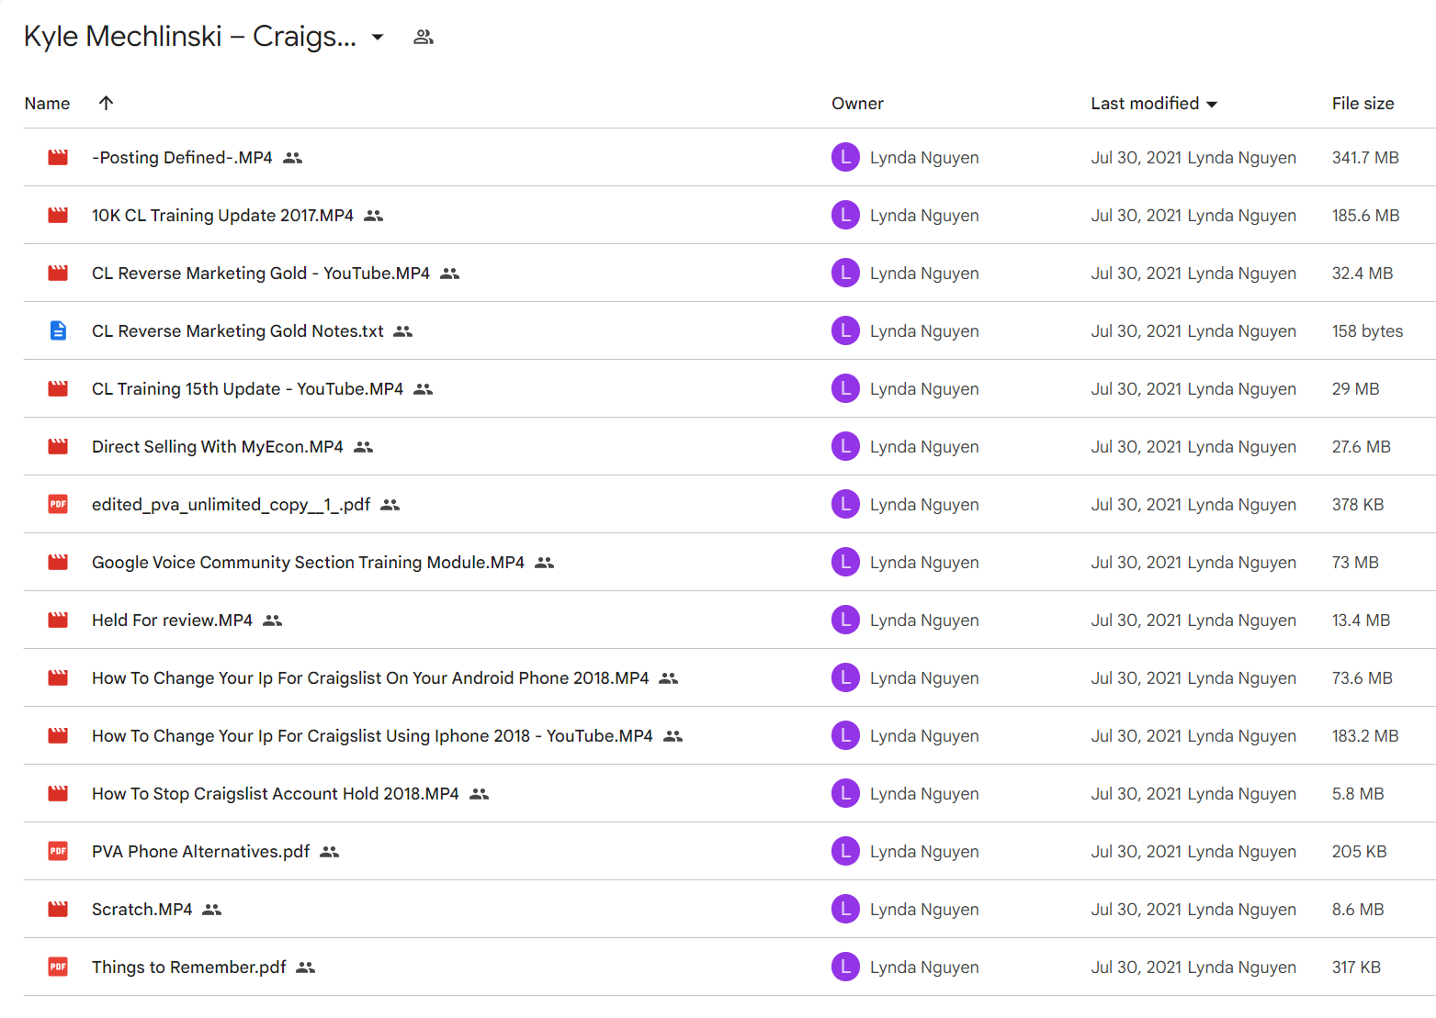The height and width of the screenshot is (1018, 1436).
Task: Select file 10K CL Training Update 2017.MP4
Action: click(222, 216)
